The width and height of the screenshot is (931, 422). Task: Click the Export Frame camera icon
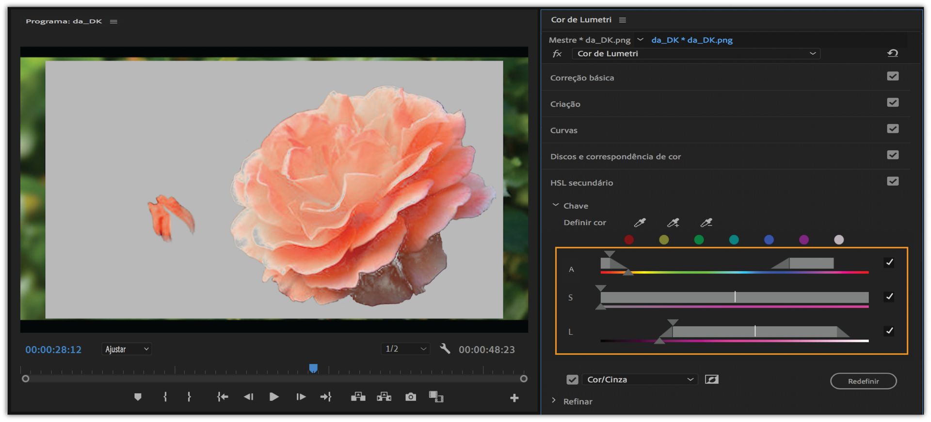(x=411, y=397)
